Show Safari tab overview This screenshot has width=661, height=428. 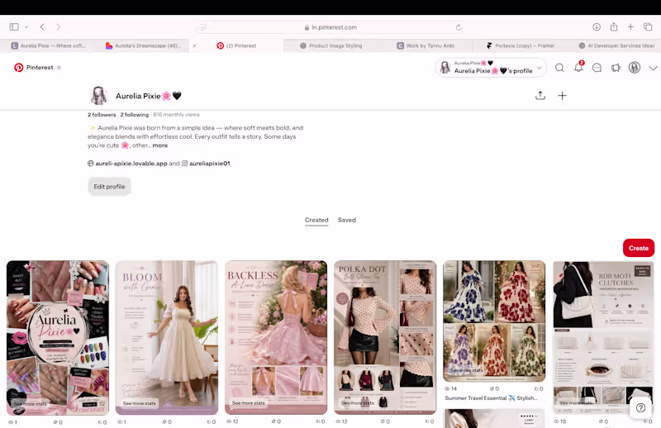(648, 27)
